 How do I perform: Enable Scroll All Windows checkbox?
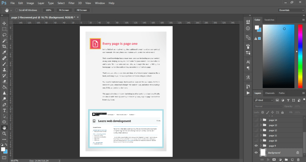point(17,10)
